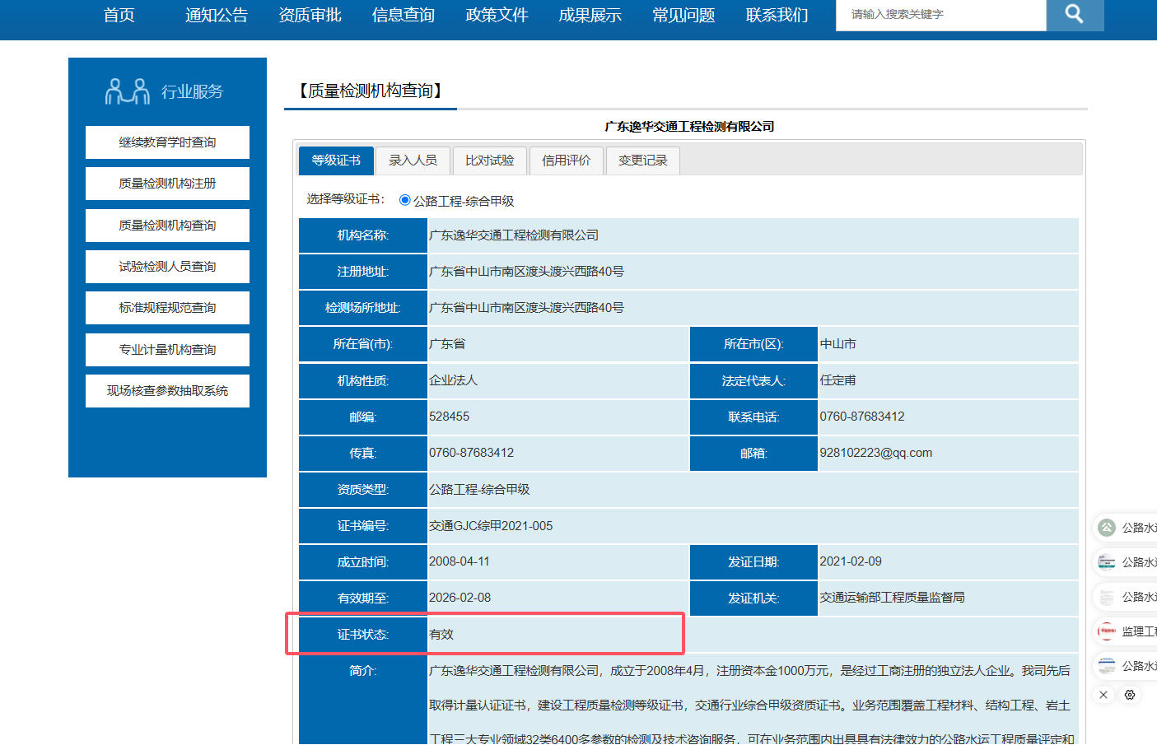The height and width of the screenshot is (745, 1157).
Task: Open 质量检测机构查询 in the sidebar
Action: coord(167,226)
